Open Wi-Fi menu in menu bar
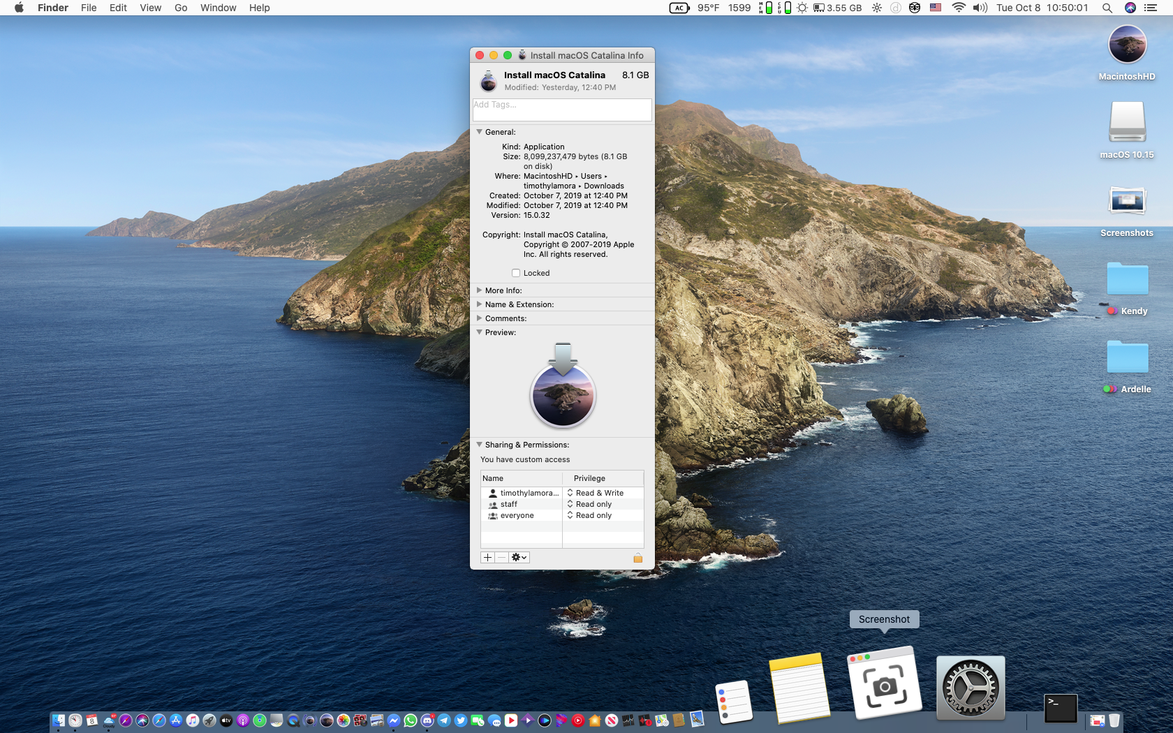Viewport: 1173px width, 733px height. point(959,8)
